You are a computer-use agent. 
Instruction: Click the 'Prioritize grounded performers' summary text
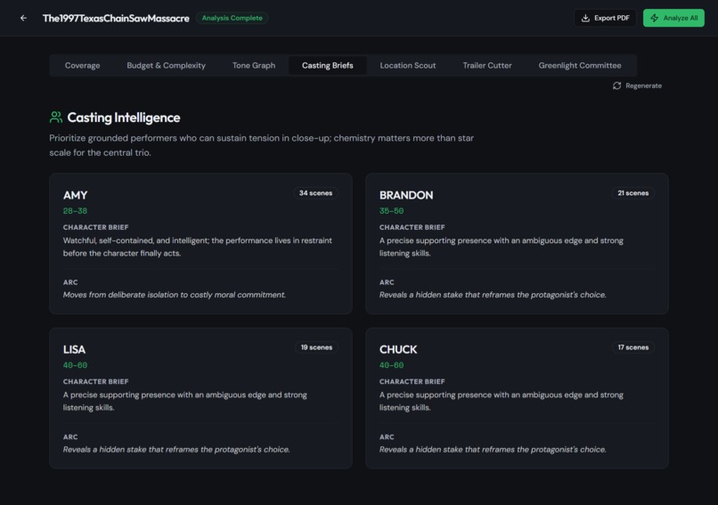pyautogui.click(x=262, y=145)
